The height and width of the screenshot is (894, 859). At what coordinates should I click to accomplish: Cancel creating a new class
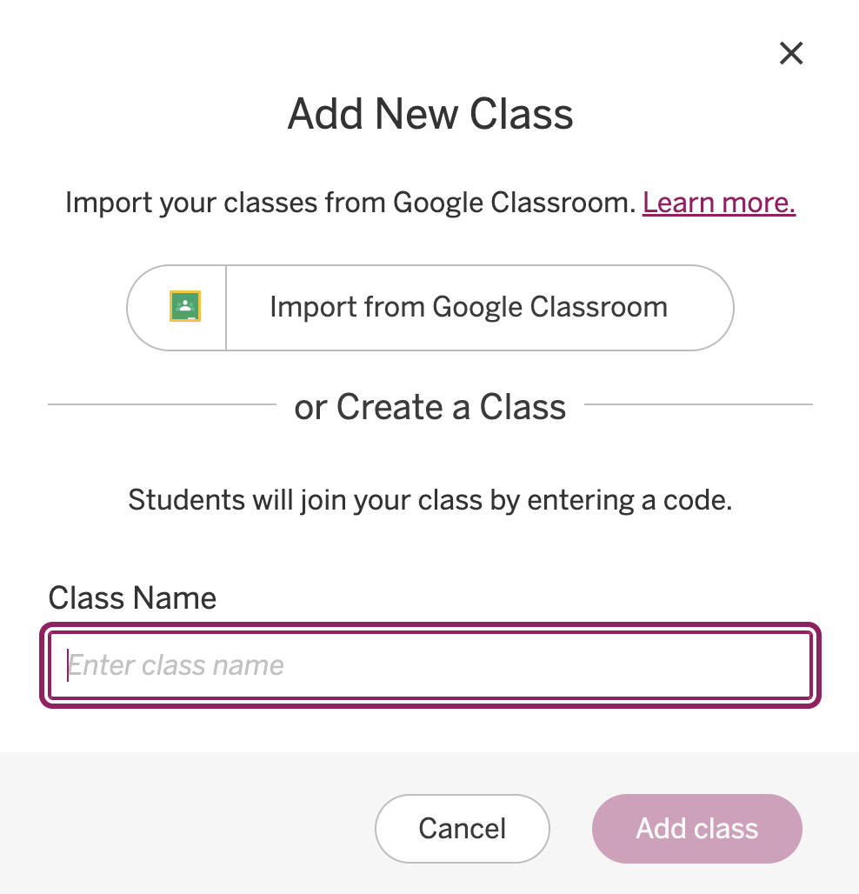coord(462,828)
